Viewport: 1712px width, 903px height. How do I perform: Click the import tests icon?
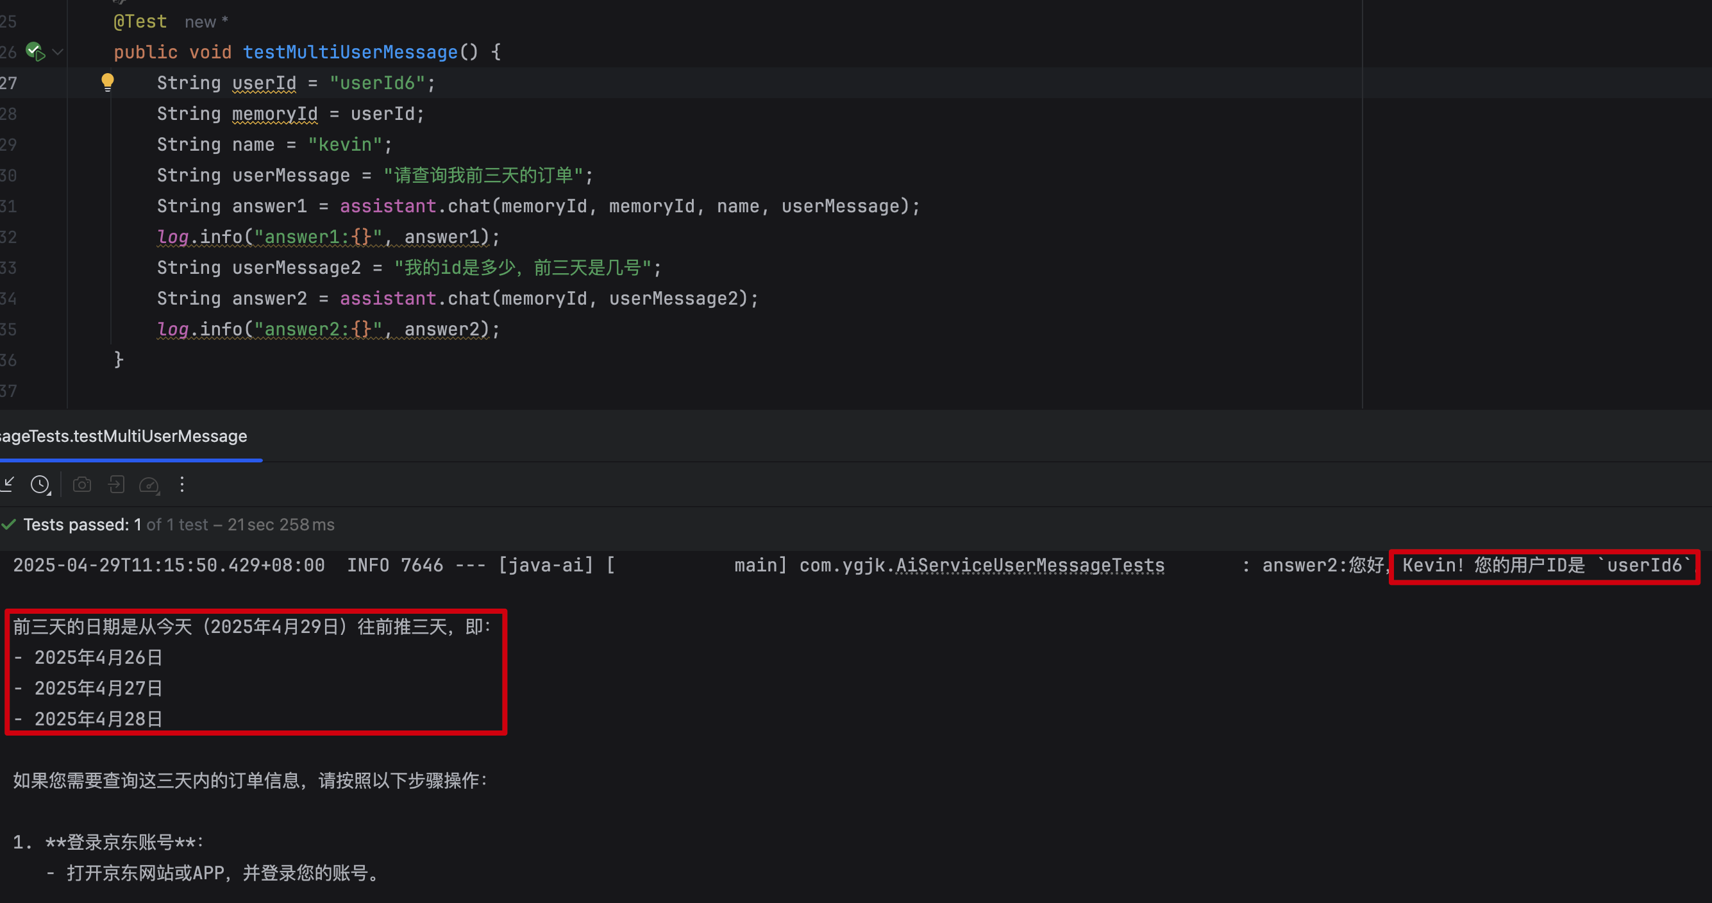point(116,485)
